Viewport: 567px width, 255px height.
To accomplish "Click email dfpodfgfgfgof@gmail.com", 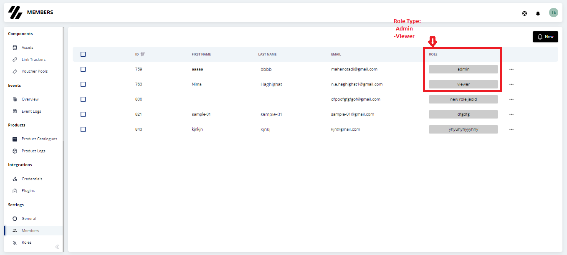I will (x=356, y=99).
